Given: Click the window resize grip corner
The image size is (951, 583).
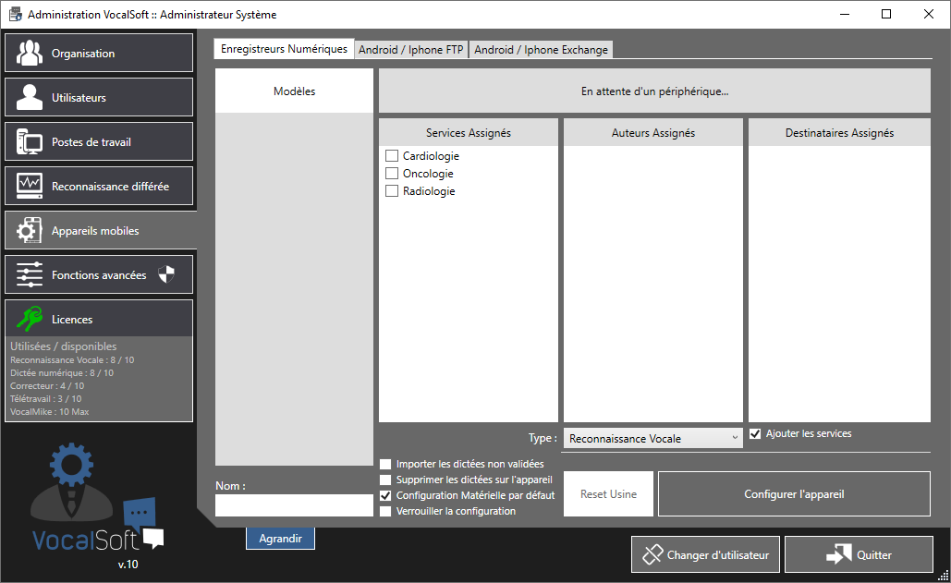Looking at the screenshot, I should pos(944,577).
